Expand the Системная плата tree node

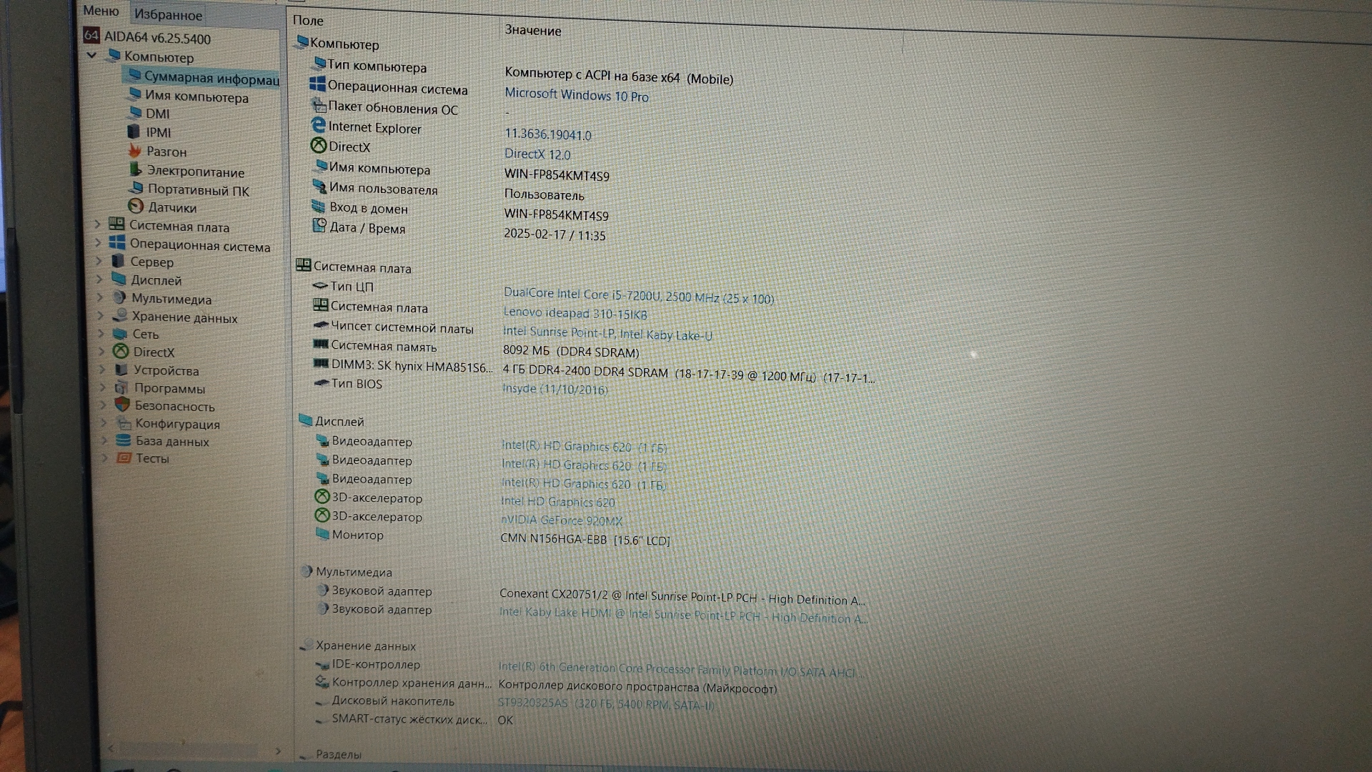[98, 224]
